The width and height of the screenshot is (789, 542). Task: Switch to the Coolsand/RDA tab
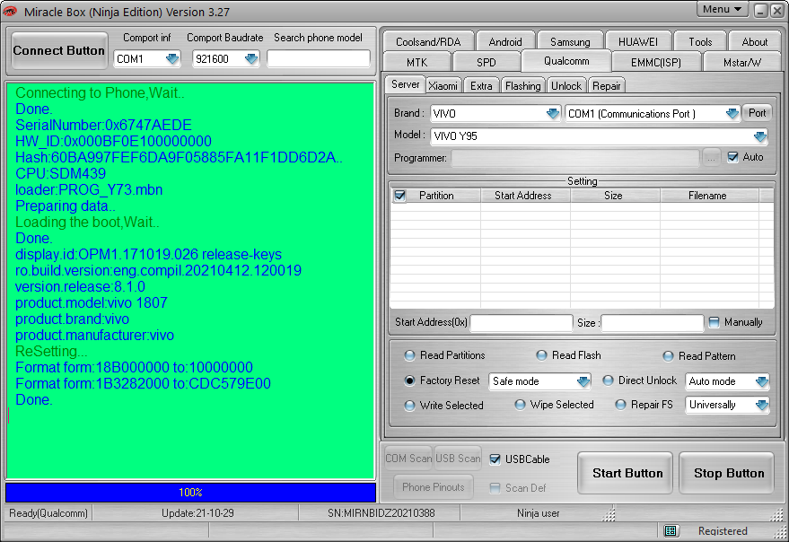(428, 42)
